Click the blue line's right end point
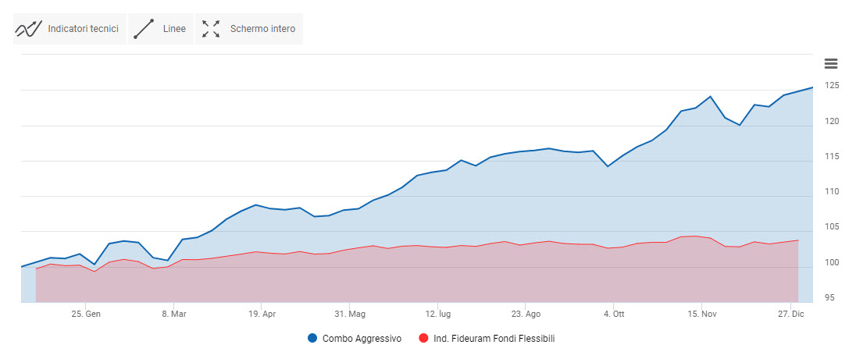 point(813,87)
